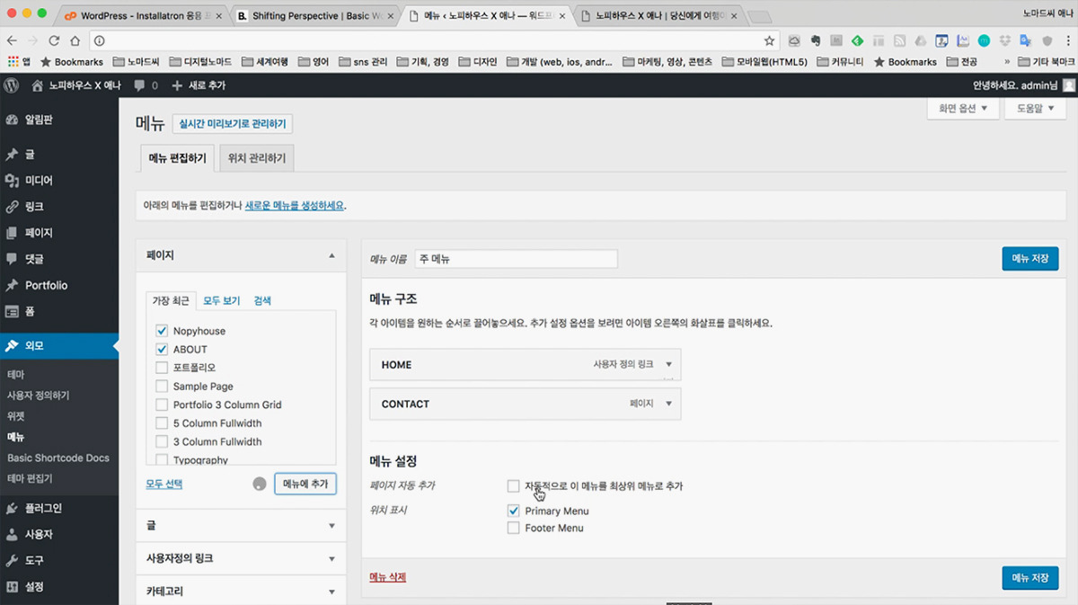Screen dimensions: 1078x605
Task: Switch to the 위치 관리하기 tab
Action: (x=257, y=158)
